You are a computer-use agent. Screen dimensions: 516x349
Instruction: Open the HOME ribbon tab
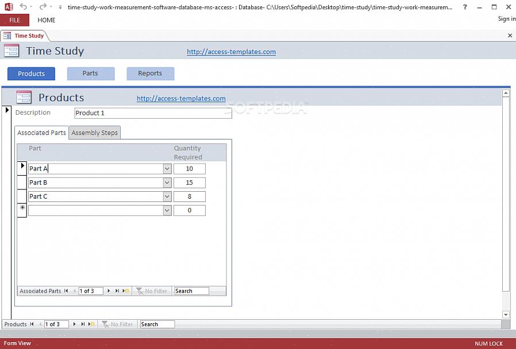(x=47, y=20)
